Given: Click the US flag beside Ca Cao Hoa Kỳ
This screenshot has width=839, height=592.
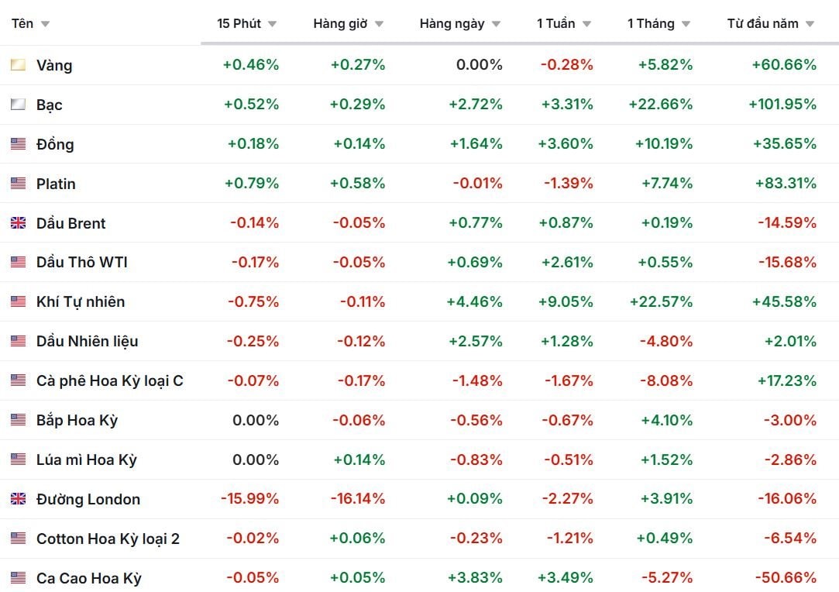Looking at the screenshot, I should [x=18, y=578].
